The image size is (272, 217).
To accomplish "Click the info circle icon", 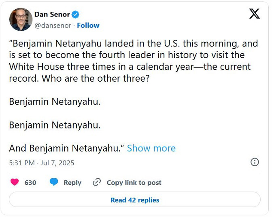I will click(255, 162).
